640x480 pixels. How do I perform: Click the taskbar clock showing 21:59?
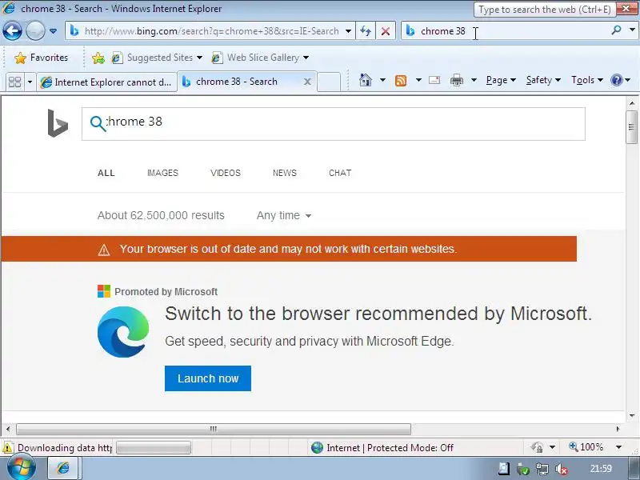click(x=601, y=469)
